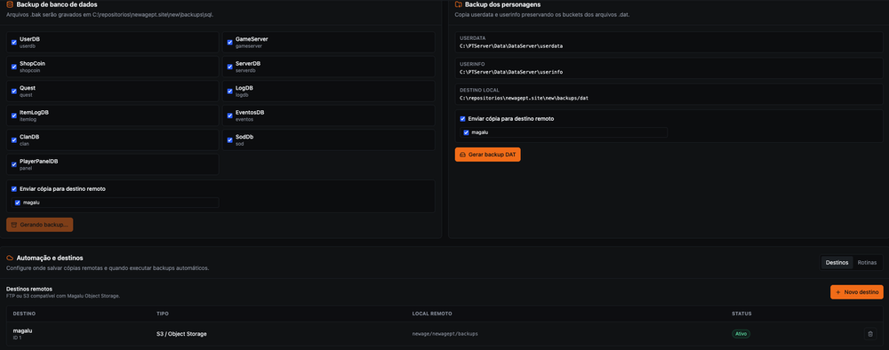Click the cloud icon beside Automação e destinos
The width and height of the screenshot is (889, 350).
point(10,258)
